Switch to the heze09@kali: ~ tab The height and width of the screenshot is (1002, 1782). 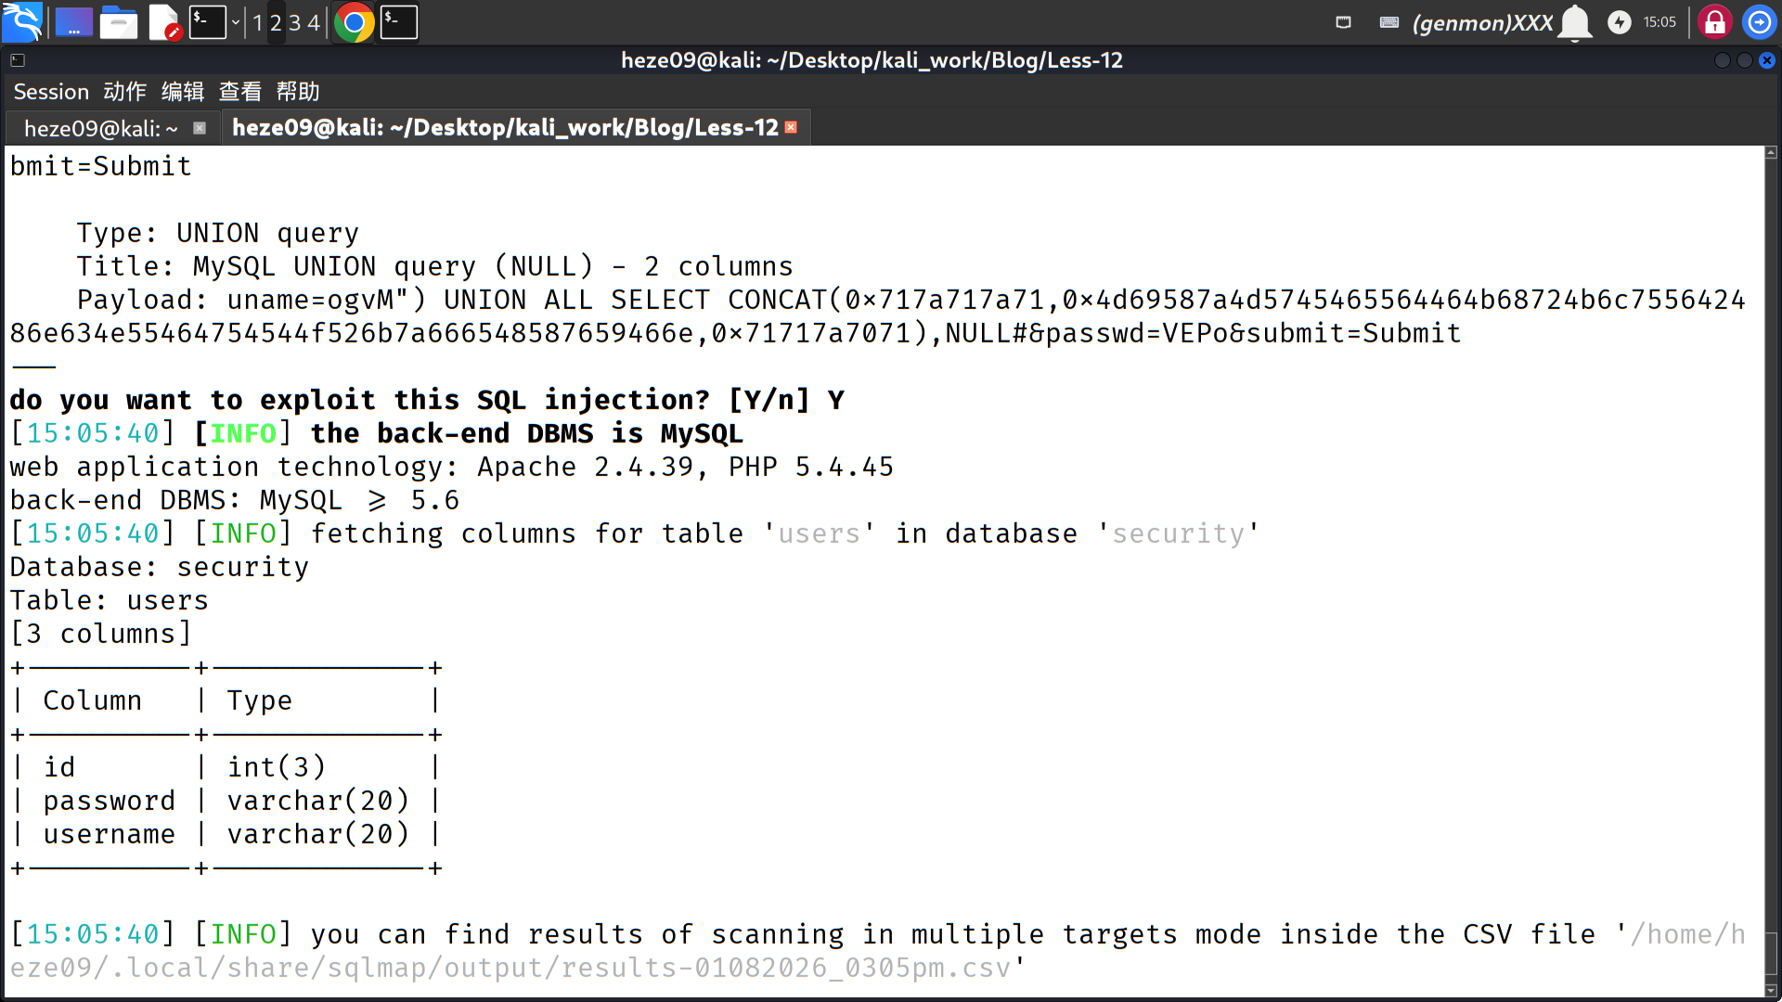100,128
